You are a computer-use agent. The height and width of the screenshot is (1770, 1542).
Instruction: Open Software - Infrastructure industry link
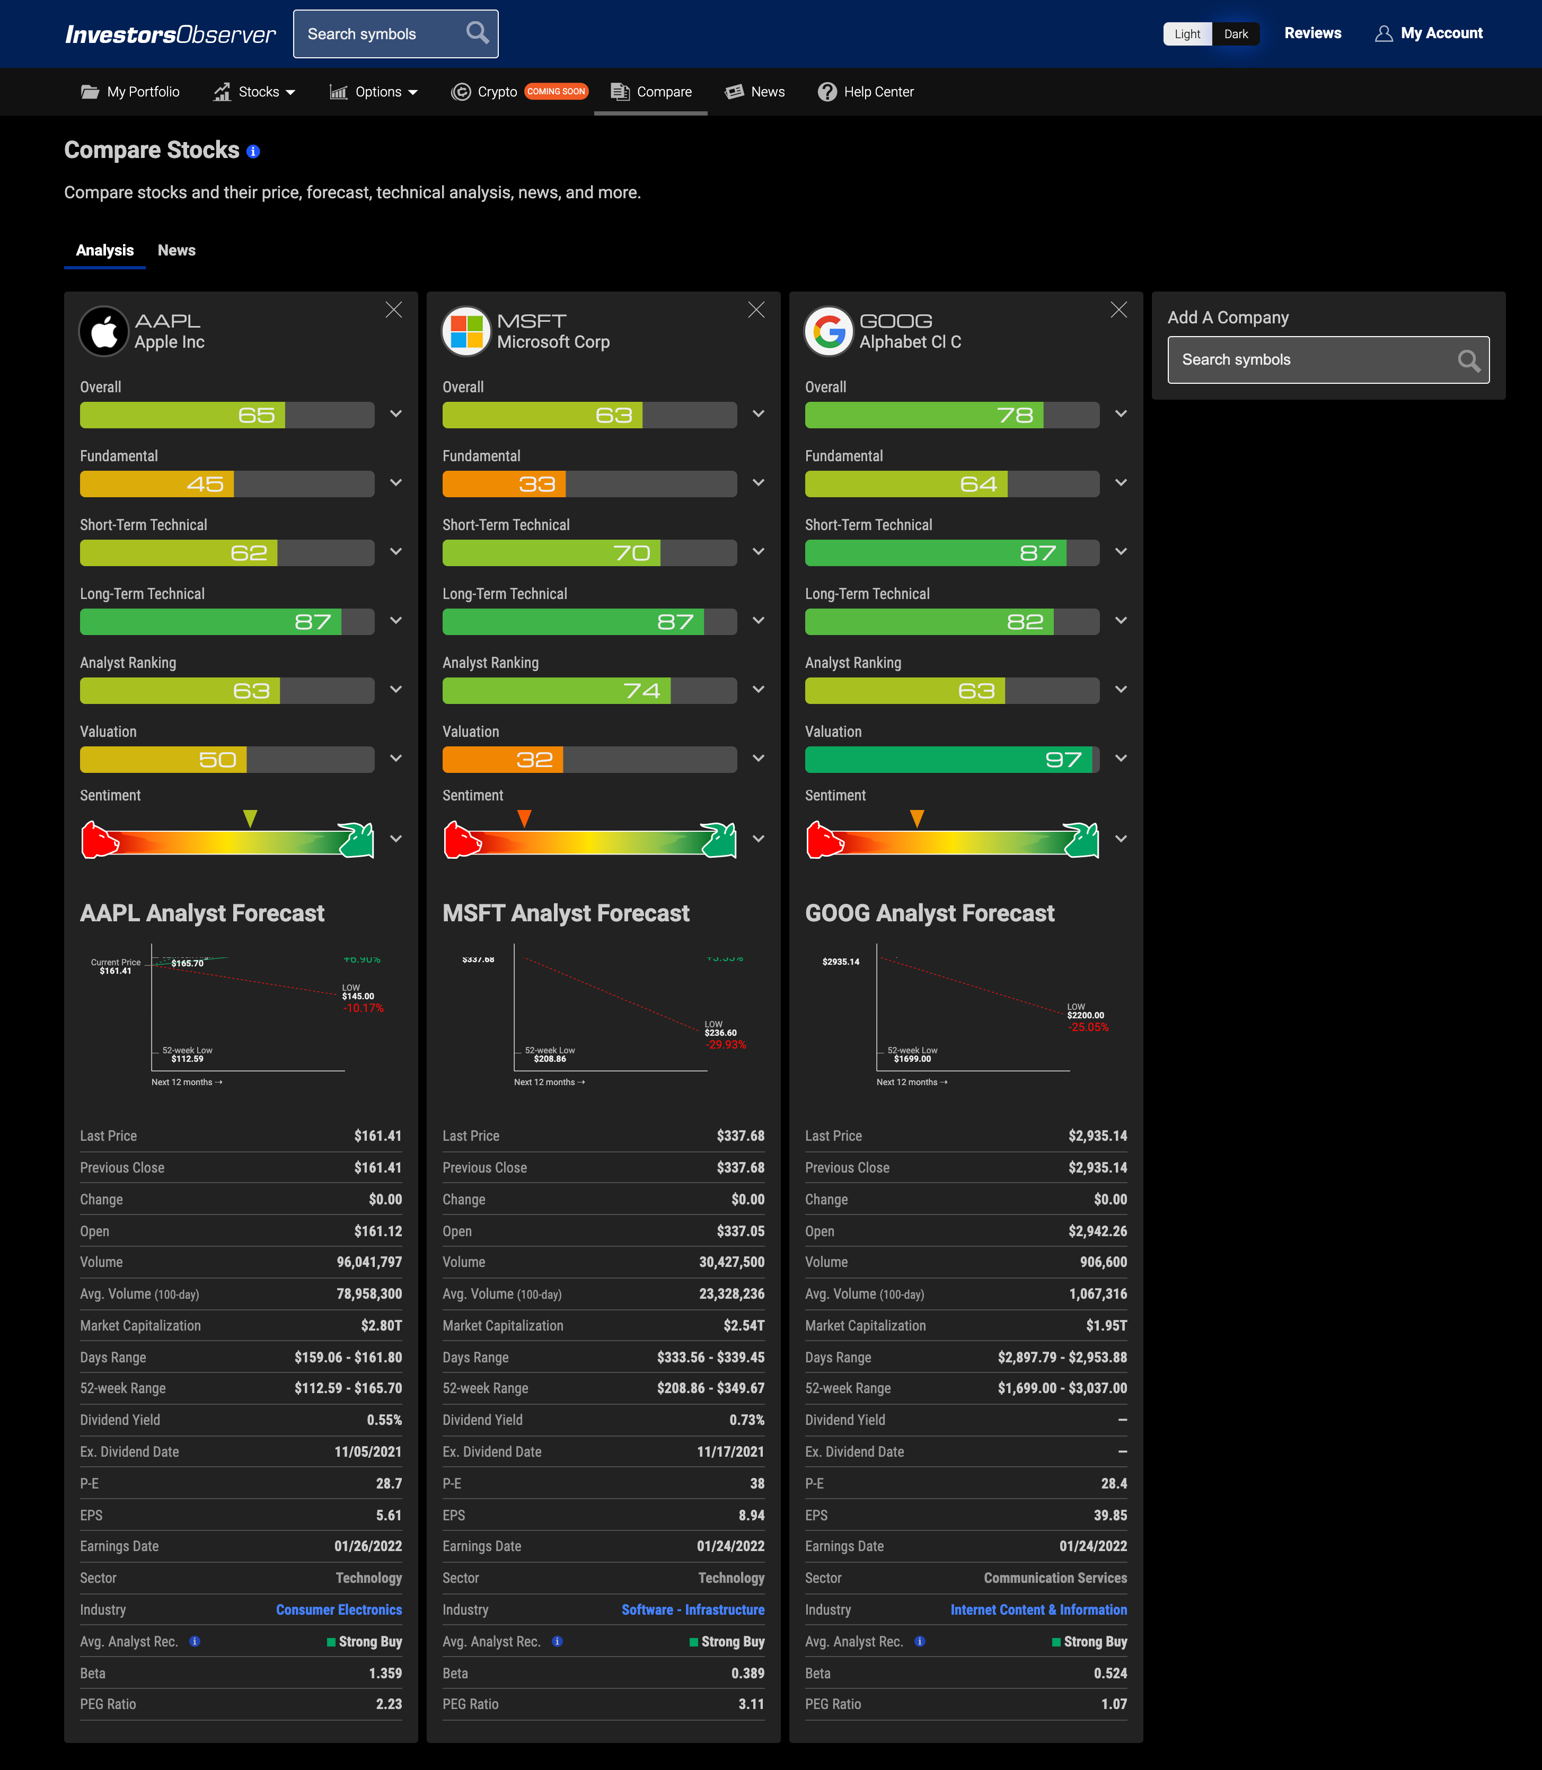pos(693,1609)
